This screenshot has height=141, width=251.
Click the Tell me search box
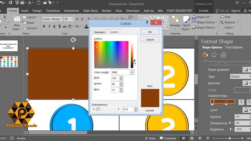[222, 11]
